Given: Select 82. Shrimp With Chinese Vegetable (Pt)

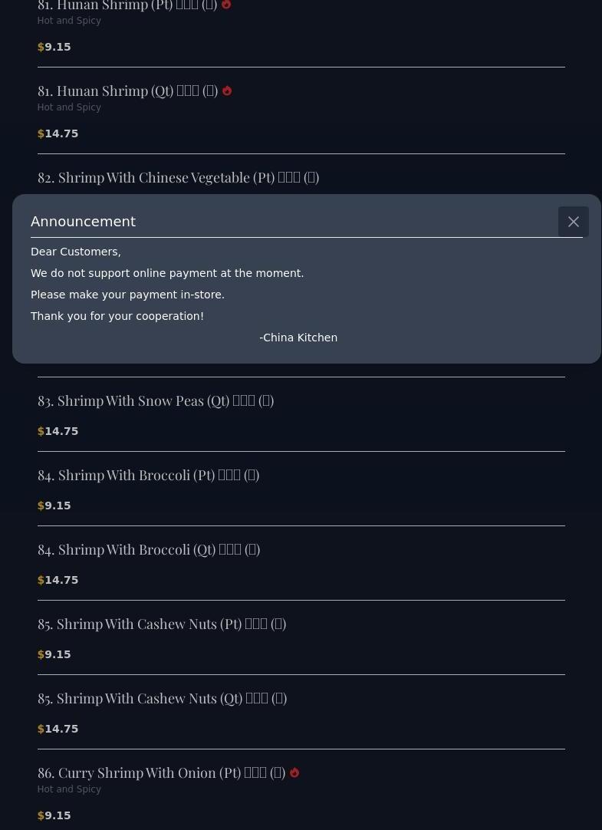Looking at the screenshot, I should (178, 177).
